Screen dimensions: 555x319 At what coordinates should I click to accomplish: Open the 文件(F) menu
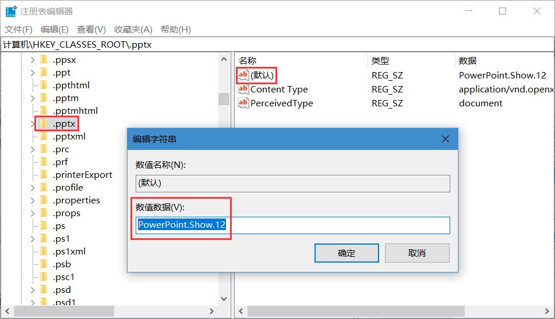coord(19,30)
